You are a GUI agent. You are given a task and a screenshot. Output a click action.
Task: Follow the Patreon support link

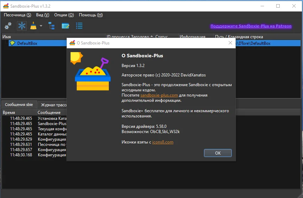[x=251, y=26]
